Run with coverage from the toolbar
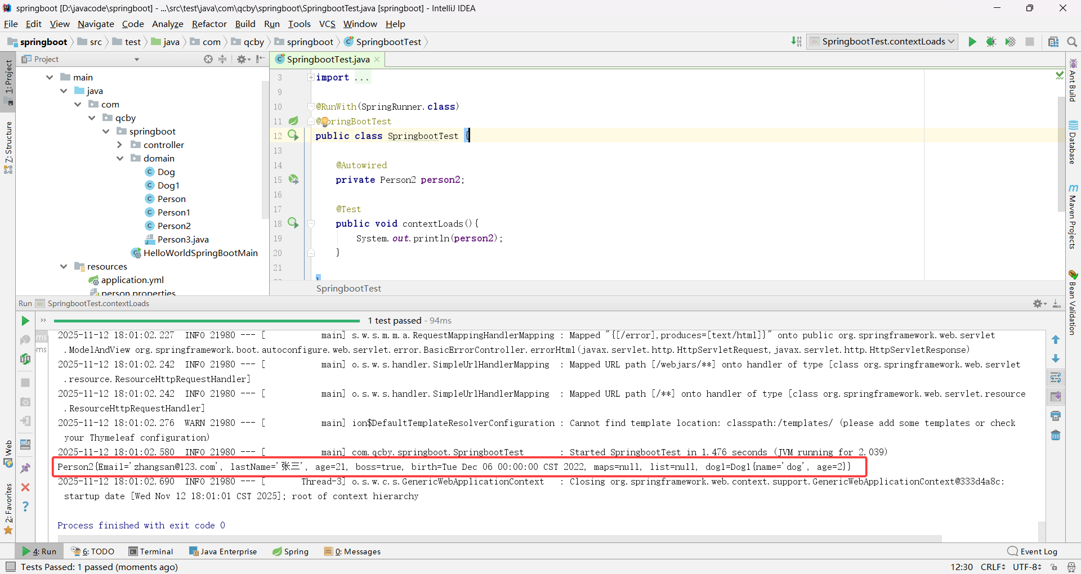 coord(1011,42)
